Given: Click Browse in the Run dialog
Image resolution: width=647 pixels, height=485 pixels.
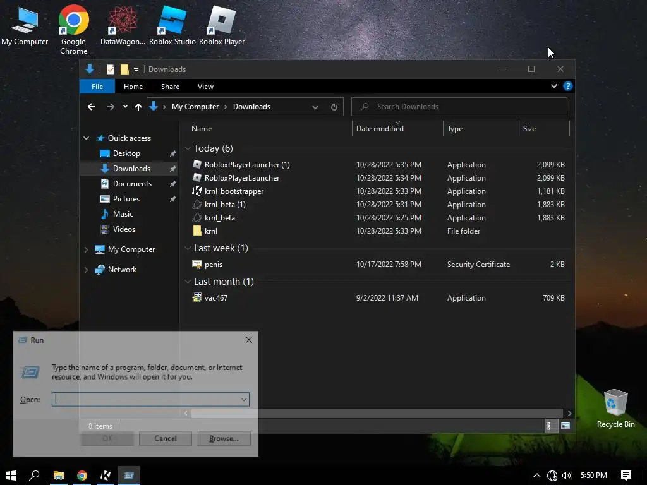Looking at the screenshot, I should pos(224,438).
